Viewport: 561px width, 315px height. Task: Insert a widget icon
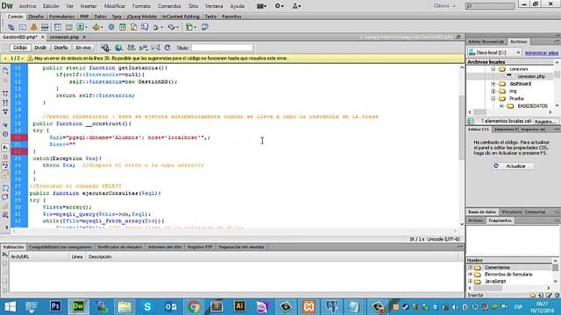(x=111, y=27)
